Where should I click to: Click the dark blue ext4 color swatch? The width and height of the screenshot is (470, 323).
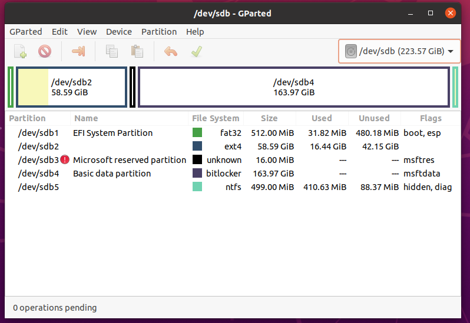197,146
